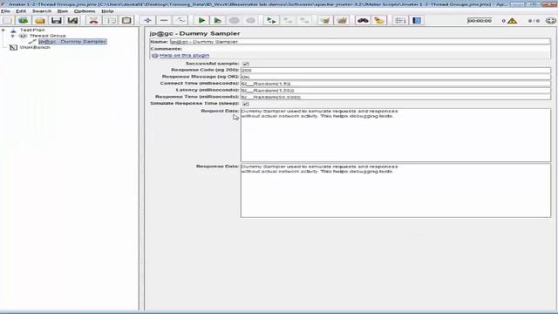Click the "jp@gc - Dummy Sampler" panel heading
This screenshot has width=558, height=314.
click(194, 33)
